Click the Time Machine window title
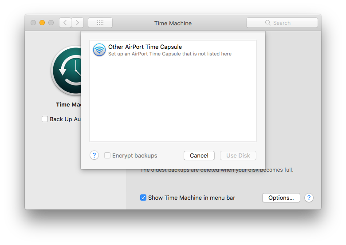 173,23
